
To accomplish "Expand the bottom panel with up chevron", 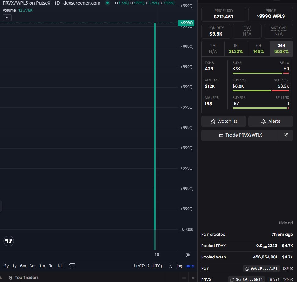I will click(193, 278).
